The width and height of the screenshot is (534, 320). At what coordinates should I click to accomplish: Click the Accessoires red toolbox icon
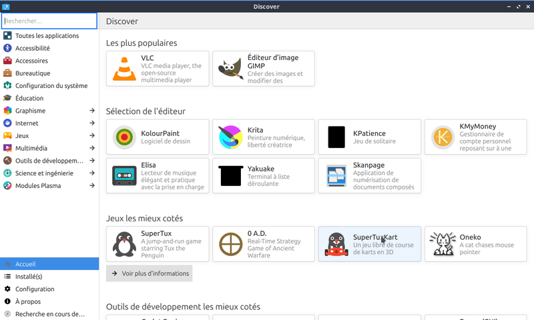pos(7,61)
